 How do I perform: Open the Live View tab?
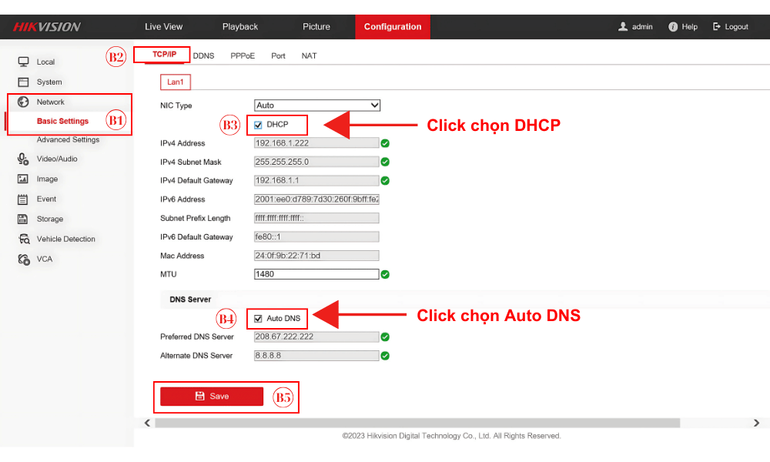[x=163, y=26]
